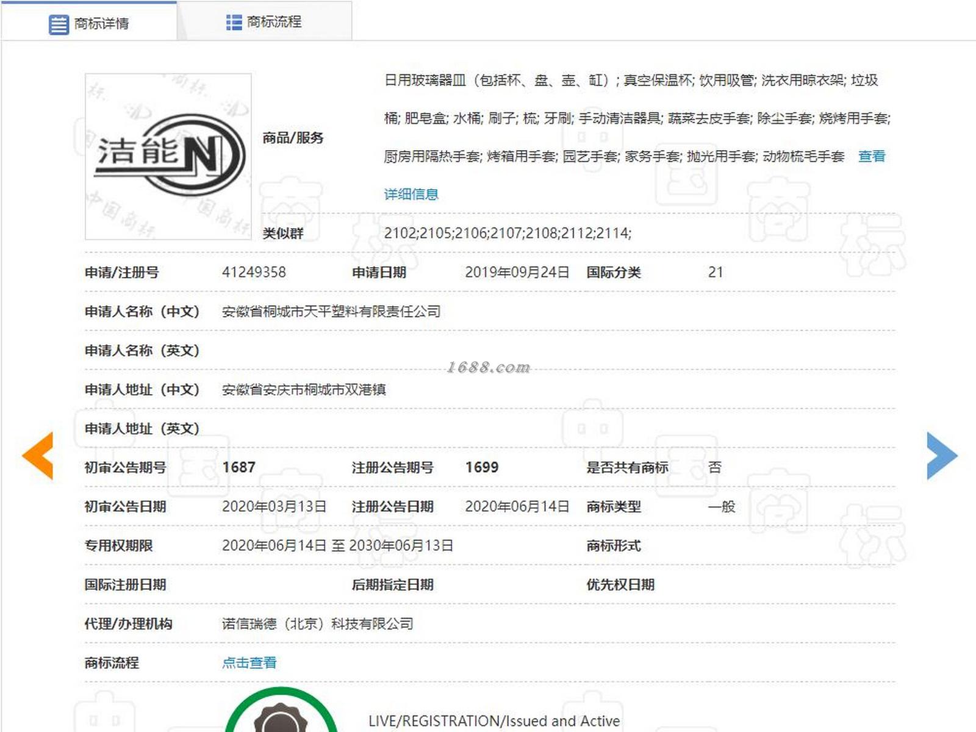Switch to the 商标流程 tab
The width and height of the screenshot is (976, 732).
pyautogui.click(x=264, y=22)
